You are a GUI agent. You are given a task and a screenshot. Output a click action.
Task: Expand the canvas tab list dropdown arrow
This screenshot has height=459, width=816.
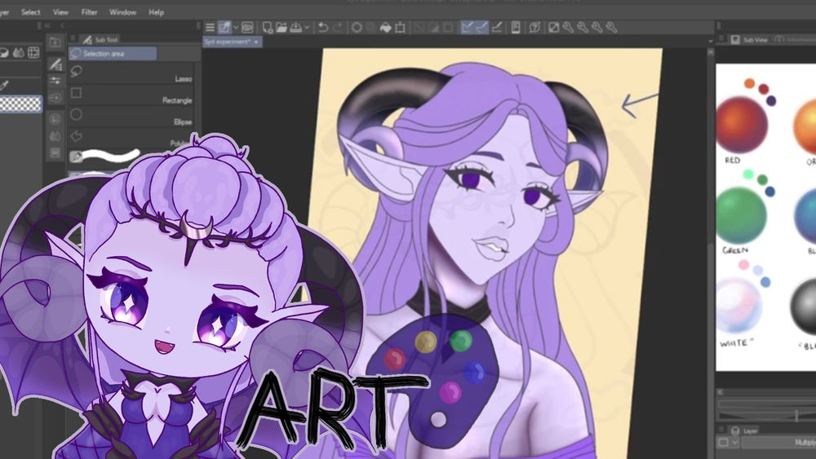coord(711,41)
